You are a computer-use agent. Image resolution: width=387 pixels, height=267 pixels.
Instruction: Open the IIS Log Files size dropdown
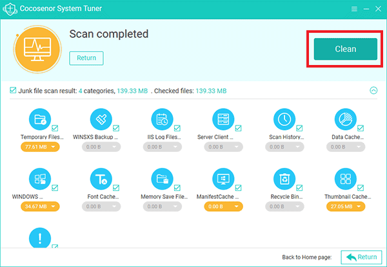[162, 147]
